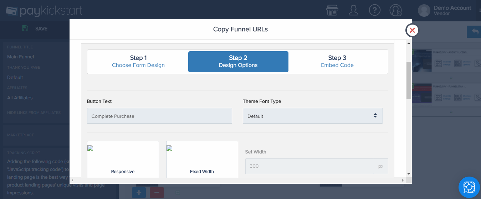Close the Copy Funnel URLs modal
This screenshot has width=481, height=199.
412,30
